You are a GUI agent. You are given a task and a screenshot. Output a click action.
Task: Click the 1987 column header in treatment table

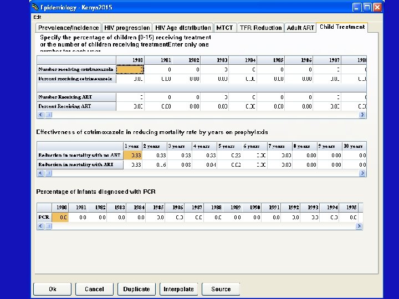pos(327,60)
